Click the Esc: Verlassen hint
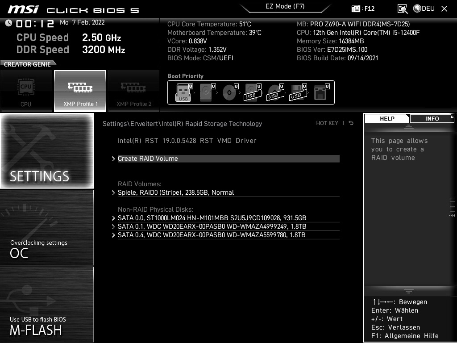 click(395, 327)
